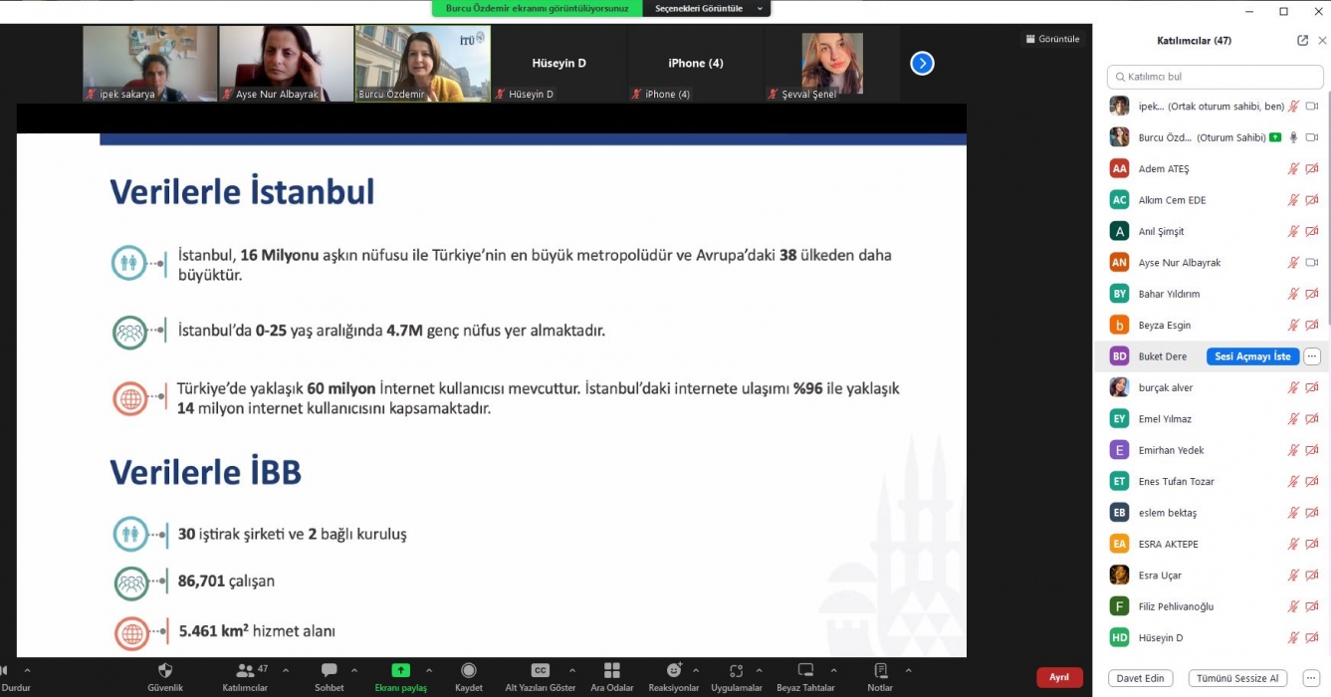1331x697 pixels.
Task: Toggle the camera icon for Ayse Nur Albayrak
Action: [1312, 263]
